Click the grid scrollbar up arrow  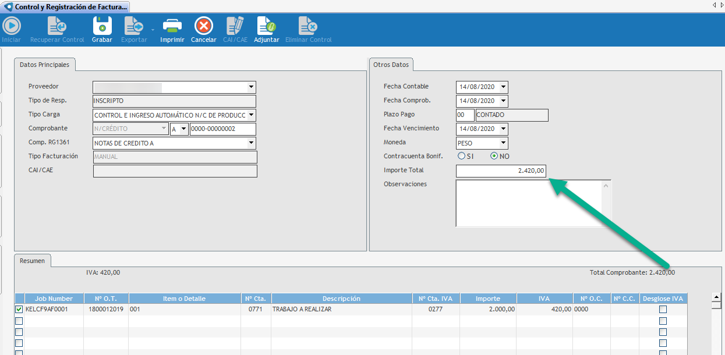(x=717, y=297)
